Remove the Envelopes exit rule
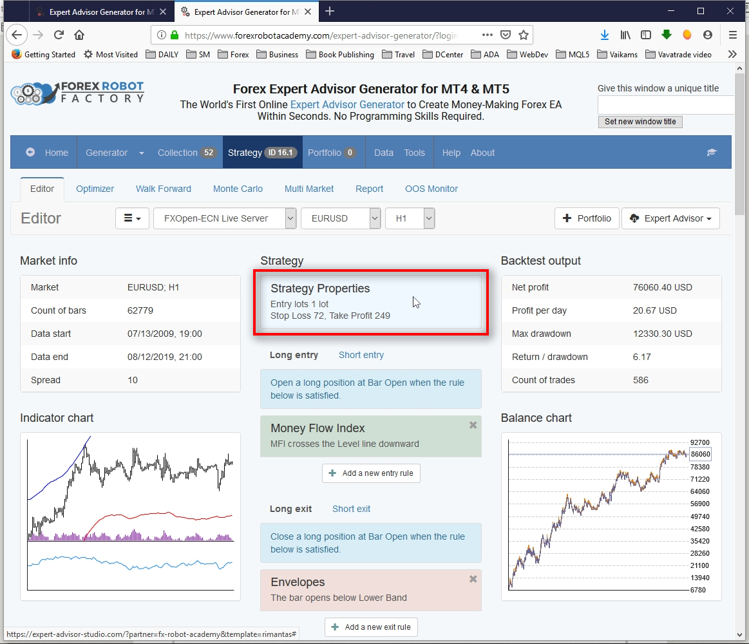Viewport: 749px width, 644px height. [x=473, y=579]
